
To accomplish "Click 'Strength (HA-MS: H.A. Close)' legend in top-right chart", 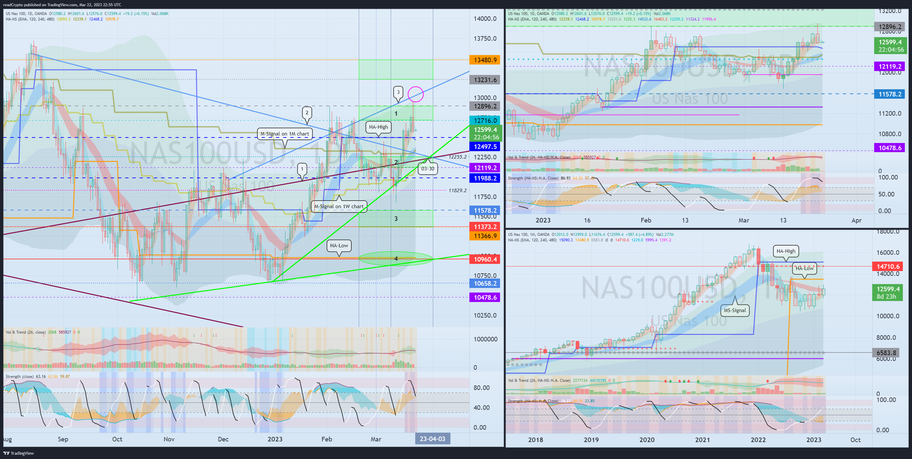I will tap(534, 178).
